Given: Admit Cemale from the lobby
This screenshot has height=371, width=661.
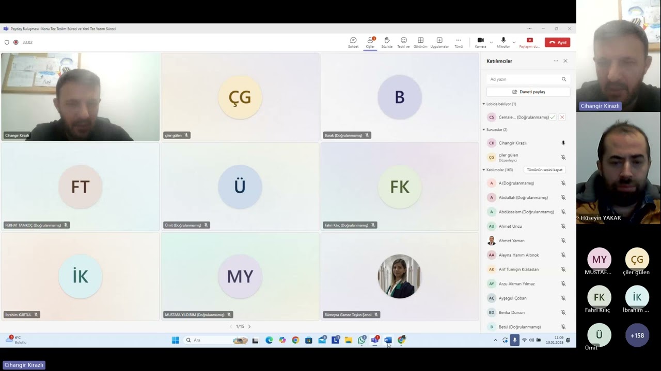Looking at the screenshot, I should 553,117.
